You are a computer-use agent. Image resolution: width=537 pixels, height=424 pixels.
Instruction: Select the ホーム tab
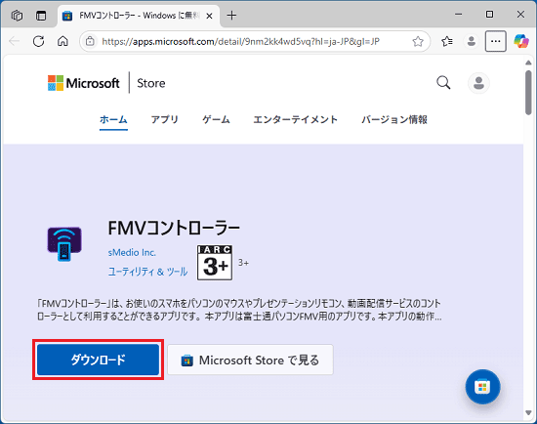pos(113,119)
